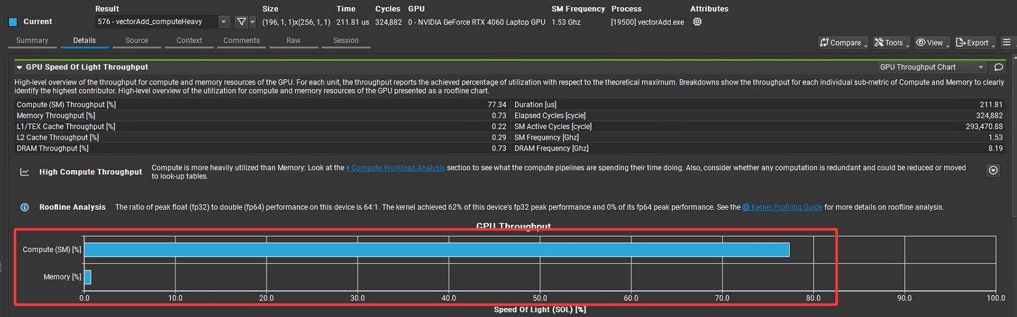The width and height of the screenshot is (1017, 317).
Task: Select the Compute (SM) Throughput [%] row
Action: coord(262,105)
